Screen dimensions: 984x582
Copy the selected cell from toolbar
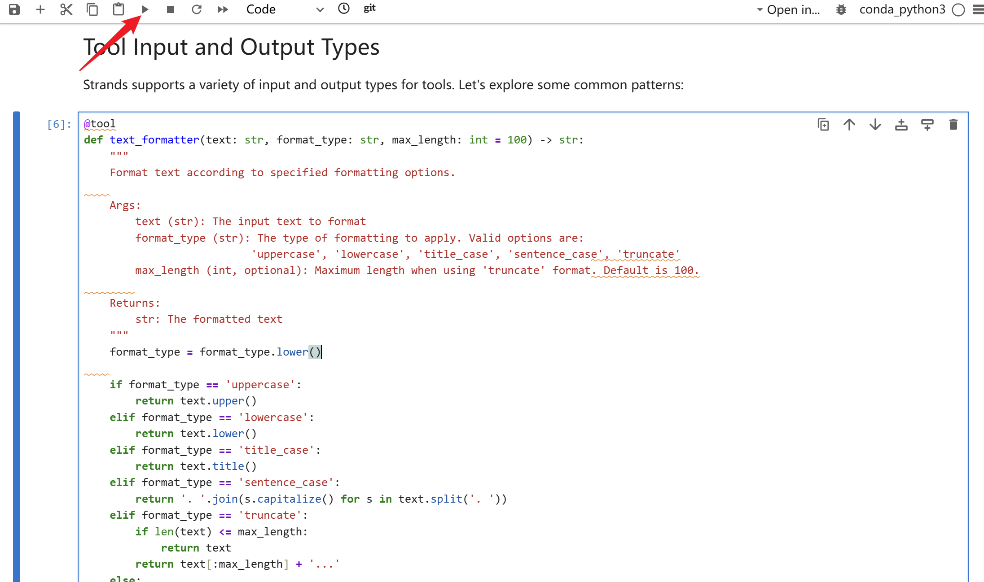(92, 9)
